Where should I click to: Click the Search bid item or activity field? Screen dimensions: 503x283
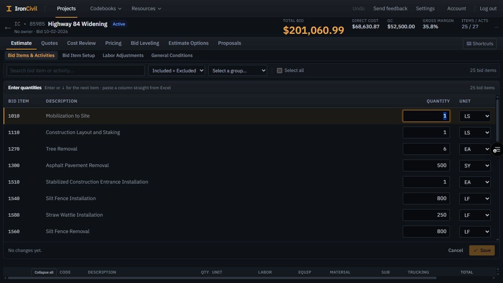[x=76, y=71]
